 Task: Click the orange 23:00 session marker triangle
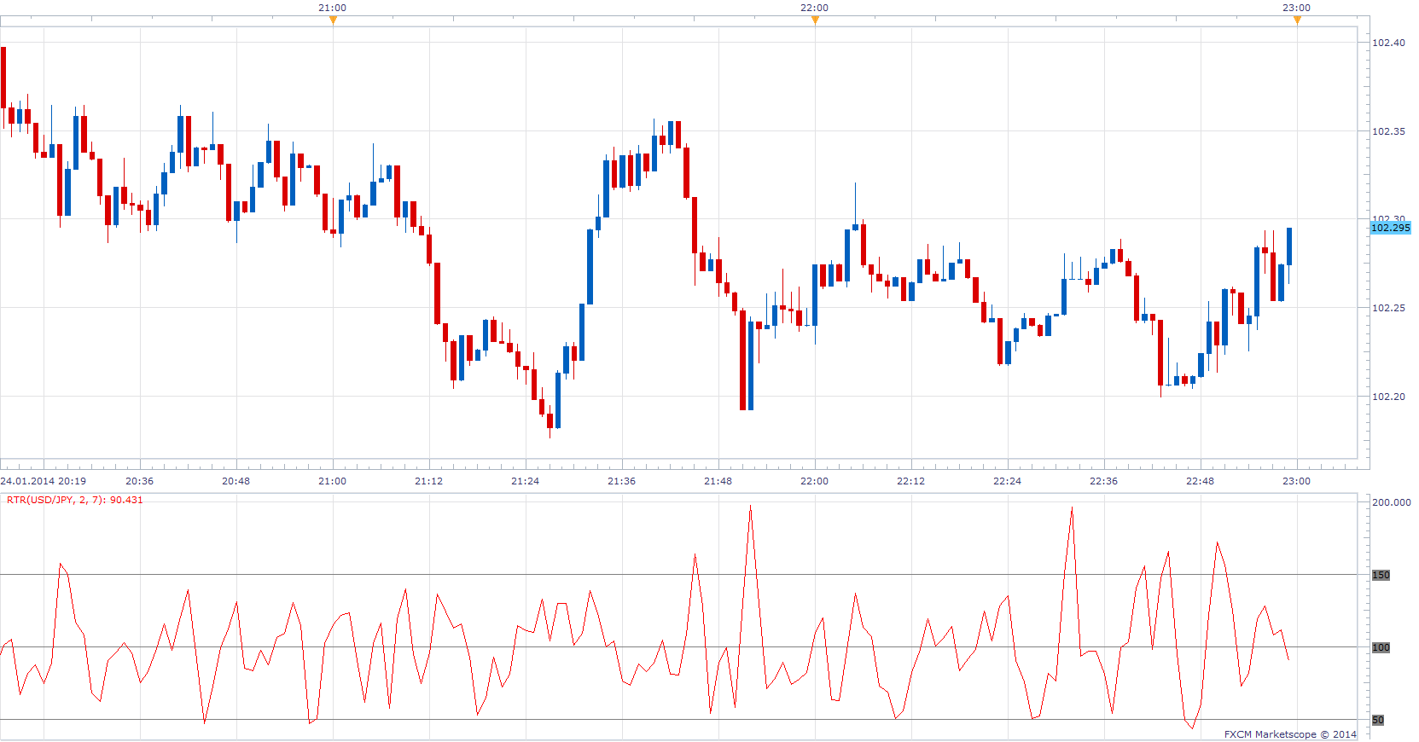pyautogui.click(x=1297, y=20)
